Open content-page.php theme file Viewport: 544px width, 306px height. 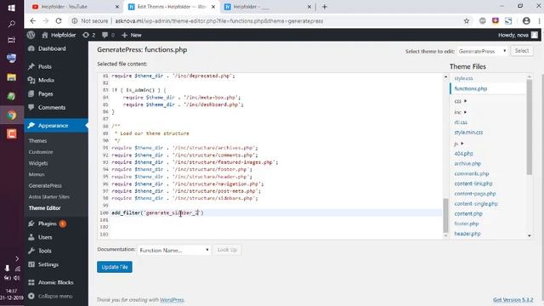click(475, 194)
